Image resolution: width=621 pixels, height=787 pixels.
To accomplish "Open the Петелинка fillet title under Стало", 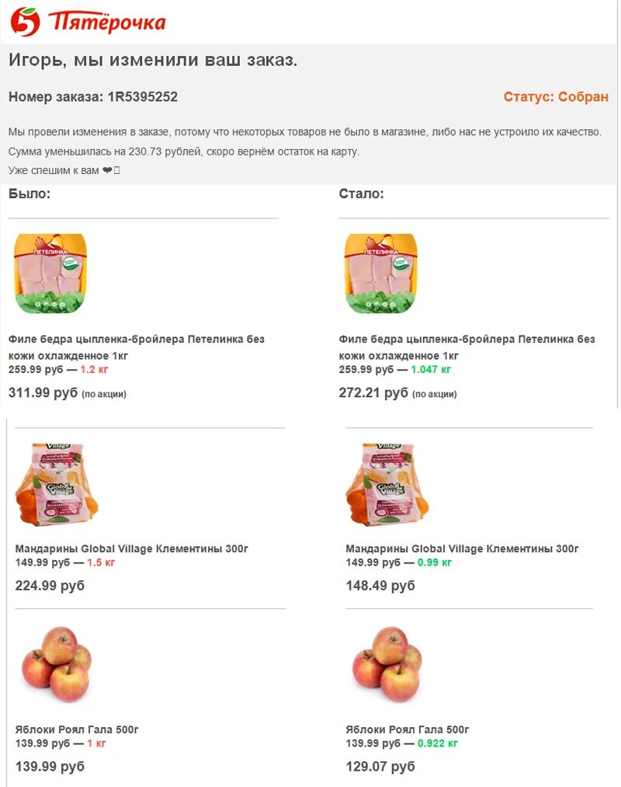I will pyautogui.click(x=467, y=347).
